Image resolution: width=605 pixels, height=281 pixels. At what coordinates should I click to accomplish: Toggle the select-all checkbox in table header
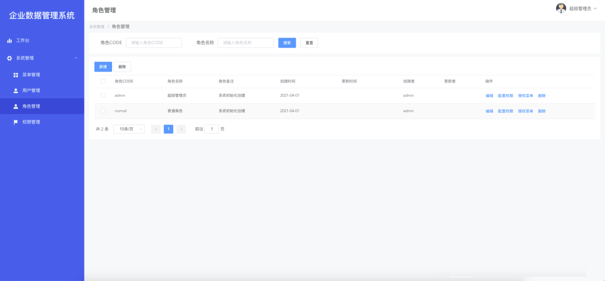click(x=103, y=81)
